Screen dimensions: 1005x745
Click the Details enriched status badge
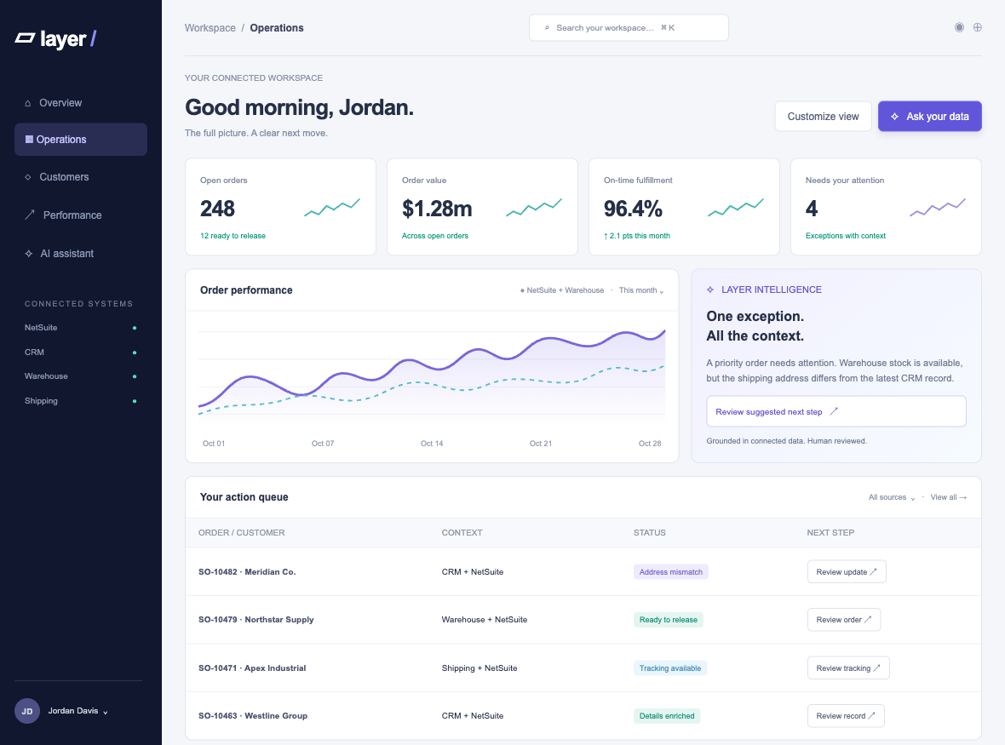(667, 715)
